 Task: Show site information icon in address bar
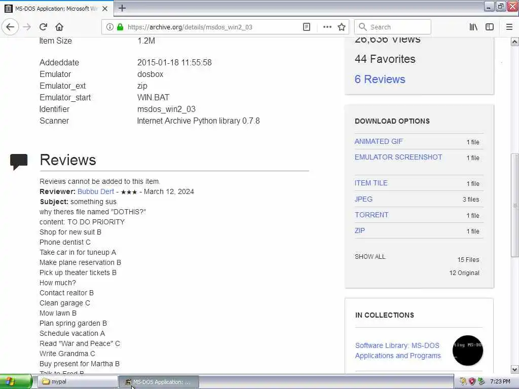[110, 27]
